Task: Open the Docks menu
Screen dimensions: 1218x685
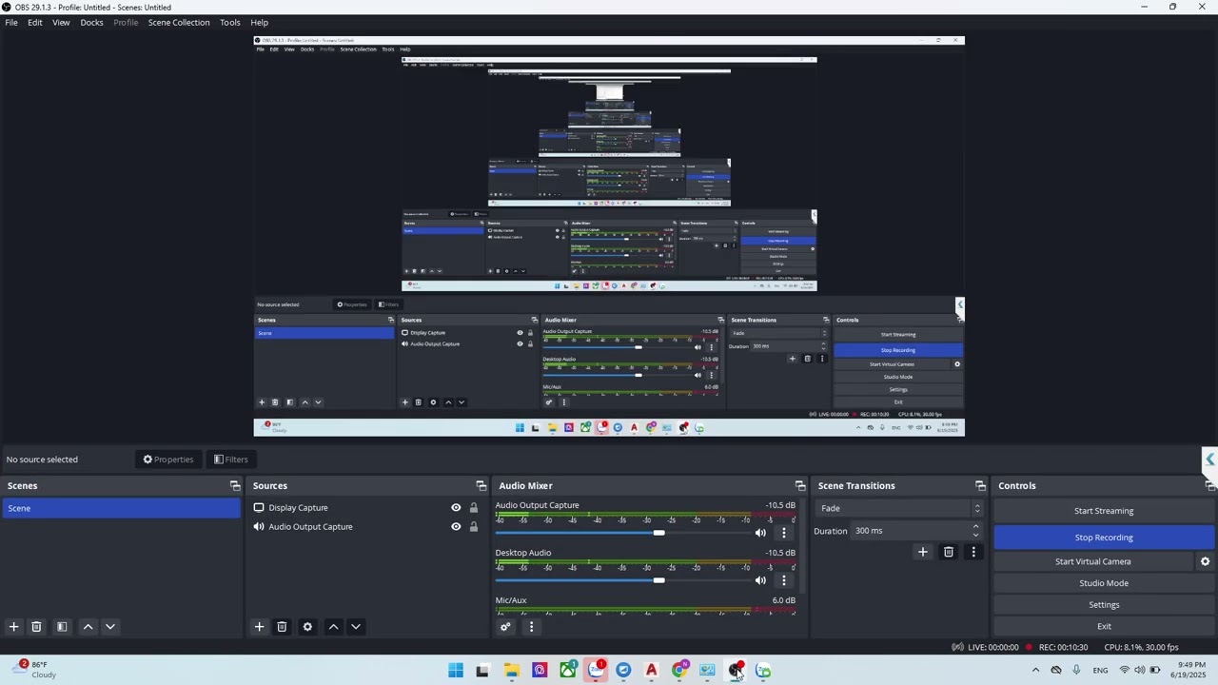Action: 92,22
